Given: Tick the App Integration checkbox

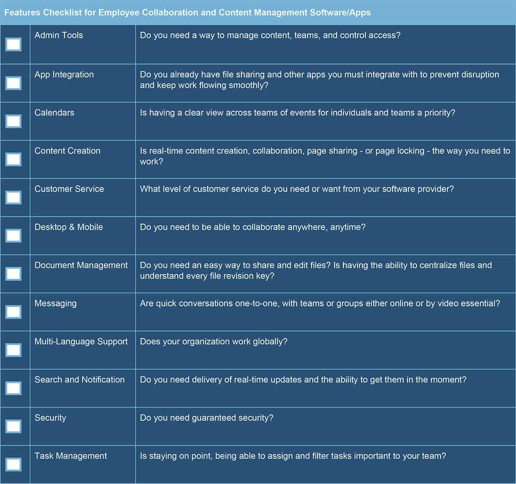Looking at the screenshot, I should [13, 83].
